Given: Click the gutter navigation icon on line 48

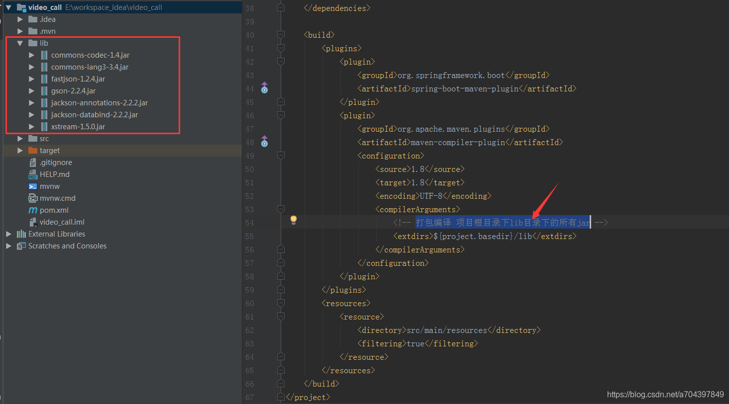Looking at the screenshot, I should [265, 142].
